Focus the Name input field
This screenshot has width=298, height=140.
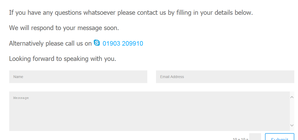(x=78, y=77)
